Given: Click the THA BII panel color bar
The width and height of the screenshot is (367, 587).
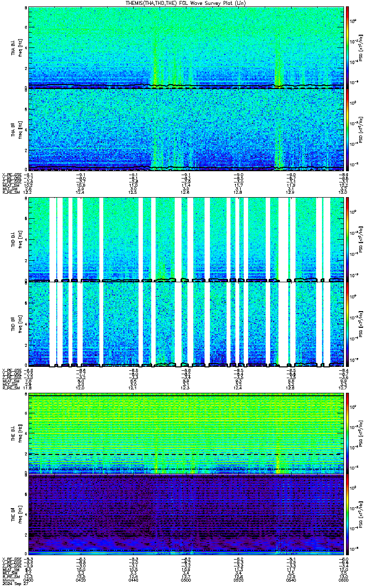Looking at the screenshot, I should pyautogui.click(x=347, y=129).
